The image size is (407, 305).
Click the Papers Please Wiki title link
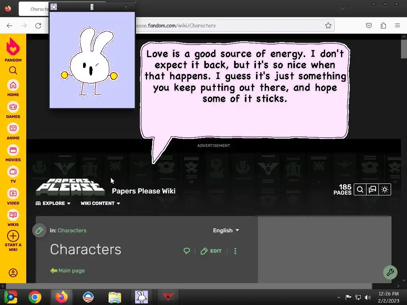pyautogui.click(x=143, y=191)
